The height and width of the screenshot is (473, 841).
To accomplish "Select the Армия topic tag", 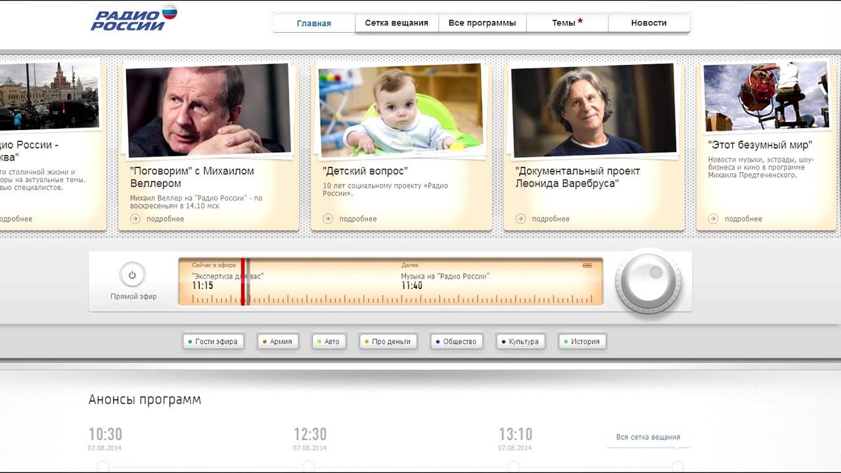I will pyautogui.click(x=277, y=342).
